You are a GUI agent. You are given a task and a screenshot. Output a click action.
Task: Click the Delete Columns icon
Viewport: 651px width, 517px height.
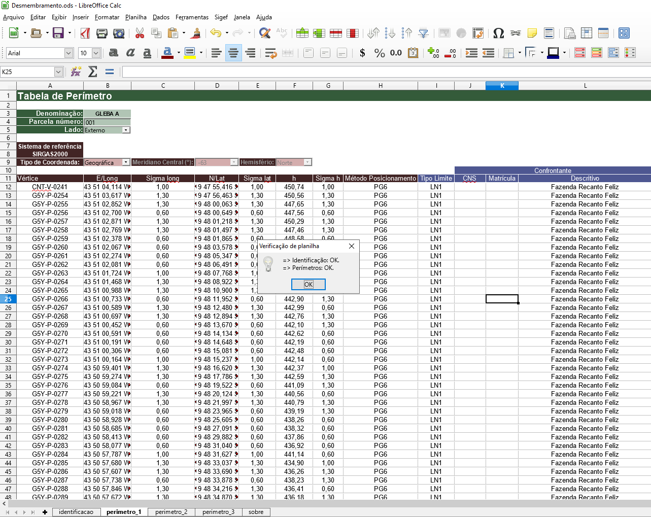(x=353, y=33)
